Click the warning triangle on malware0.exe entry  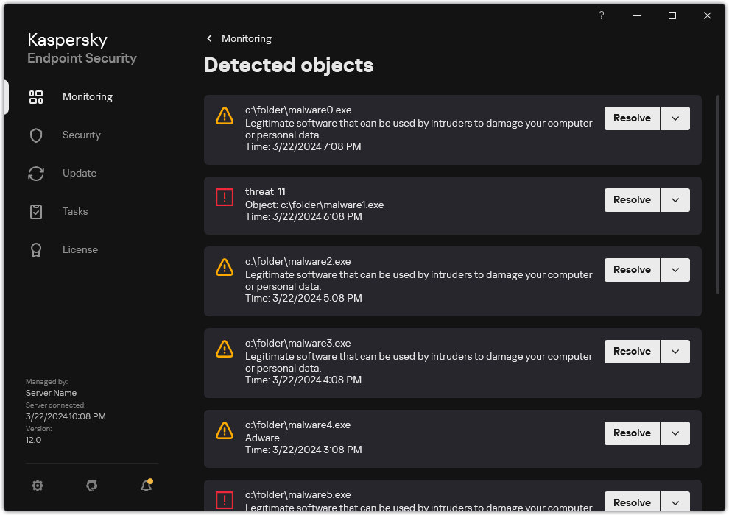(225, 116)
